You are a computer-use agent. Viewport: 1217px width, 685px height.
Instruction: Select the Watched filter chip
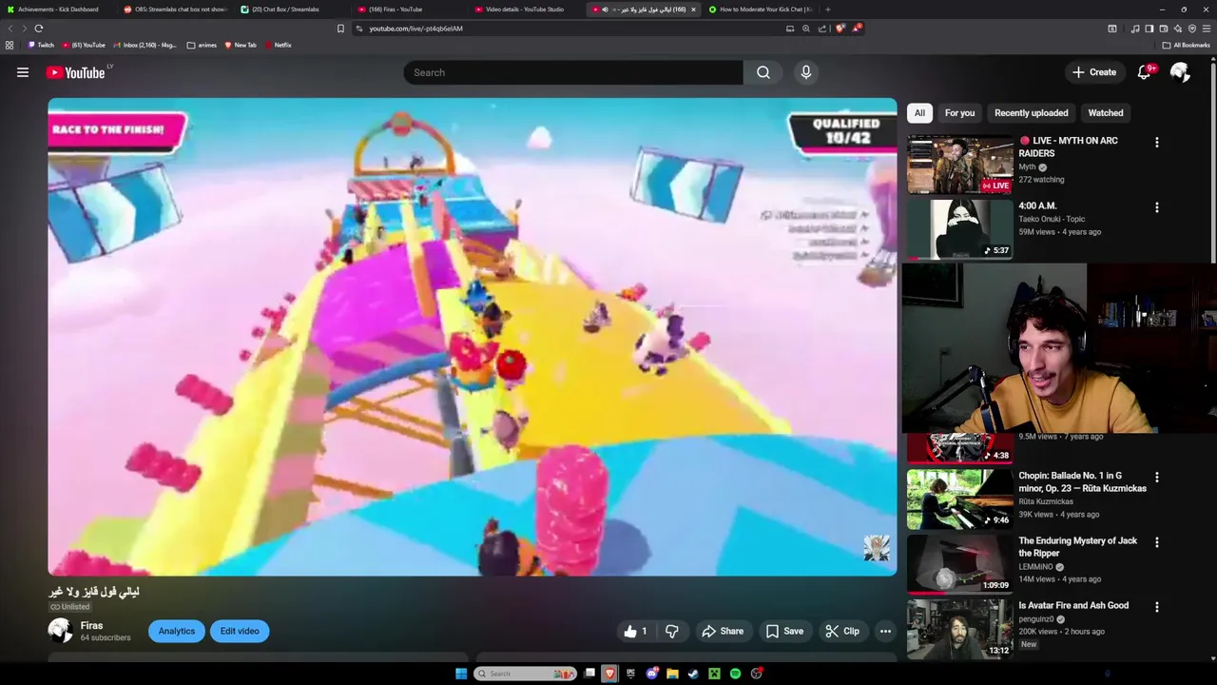click(x=1105, y=113)
